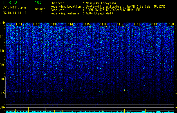Image resolution: width=177 pixels, height=113 pixels.
Task: Click the tallest yellow meteor spike near 1112
Action: point(29,109)
